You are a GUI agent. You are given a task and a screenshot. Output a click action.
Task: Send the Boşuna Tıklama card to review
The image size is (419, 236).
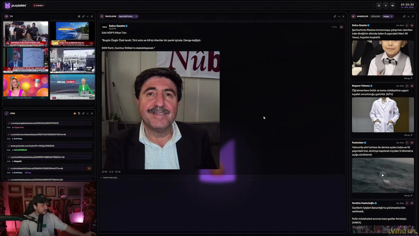(x=412, y=86)
